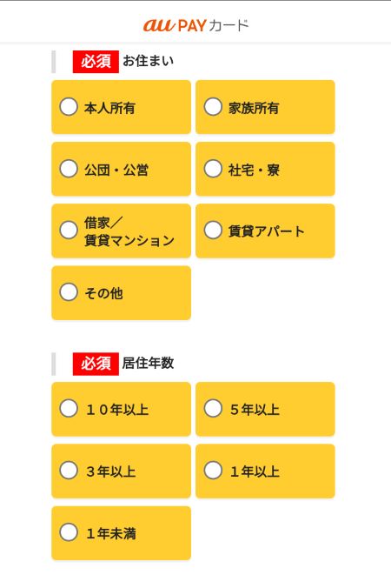Choose ３年以上 residence duration
The width and height of the screenshot is (391, 575).
121,471
